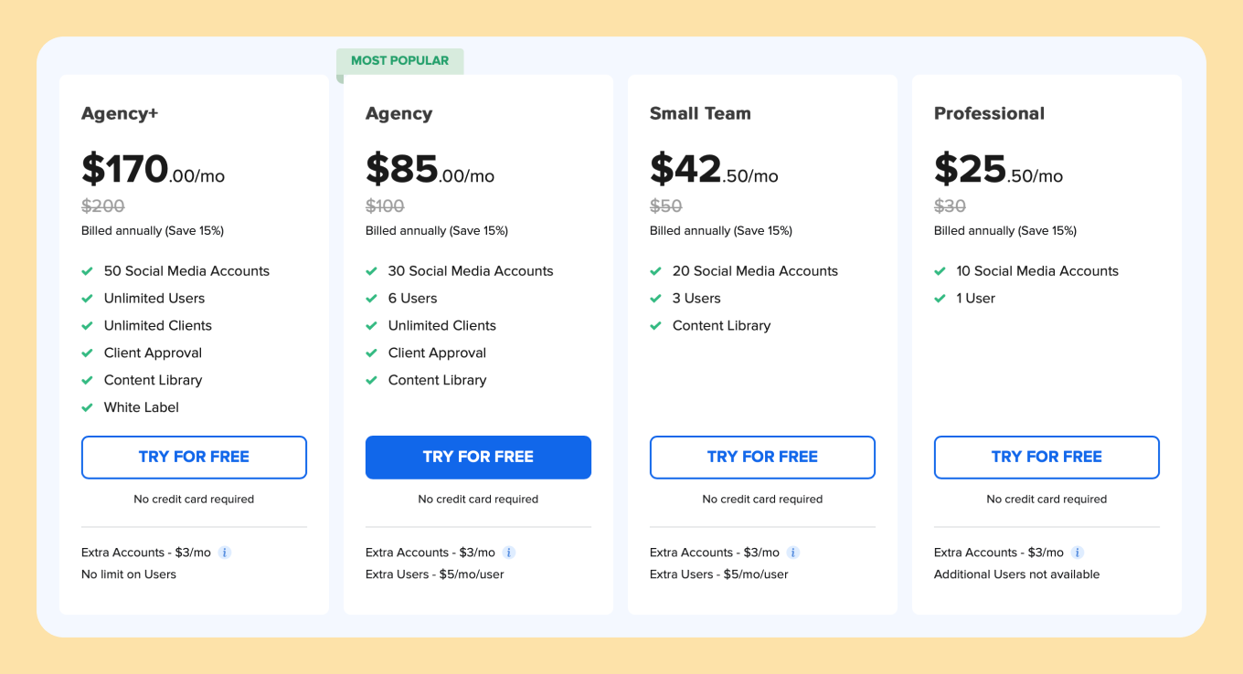Click checkmark beside 1 User feature
The width and height of the screenshot is (1243, 674).
pos(940,299)
